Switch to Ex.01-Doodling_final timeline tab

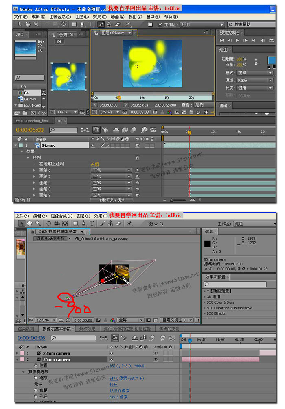coord(32,121)
